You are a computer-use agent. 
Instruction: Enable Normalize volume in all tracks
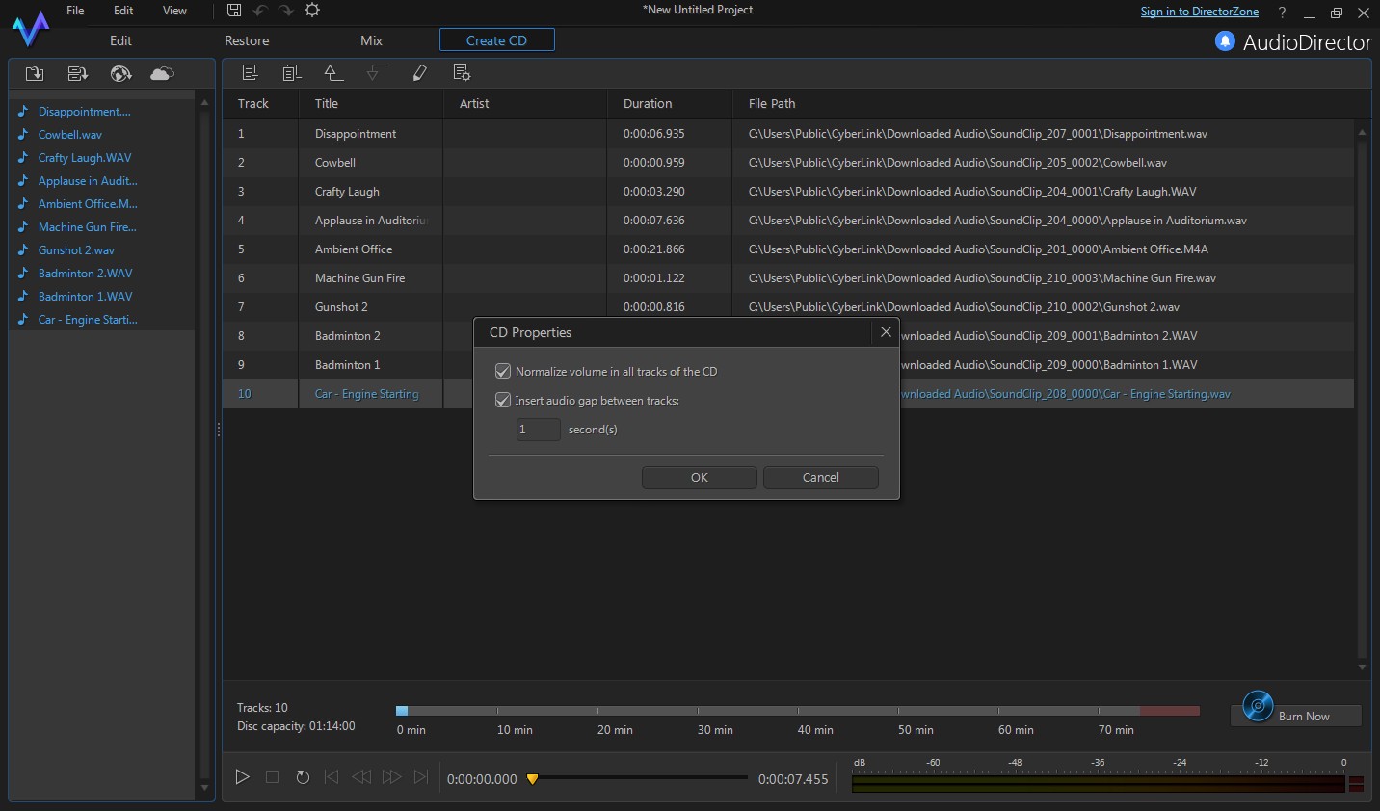(x=502, y=371)
